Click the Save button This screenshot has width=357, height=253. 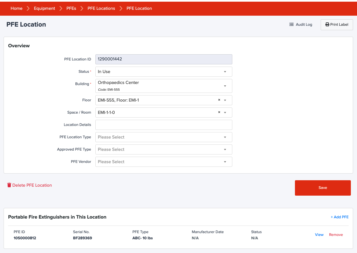click(323, 188)
